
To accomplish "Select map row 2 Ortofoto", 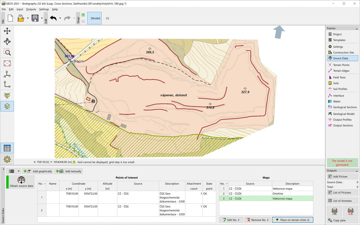I will point(278,193).
